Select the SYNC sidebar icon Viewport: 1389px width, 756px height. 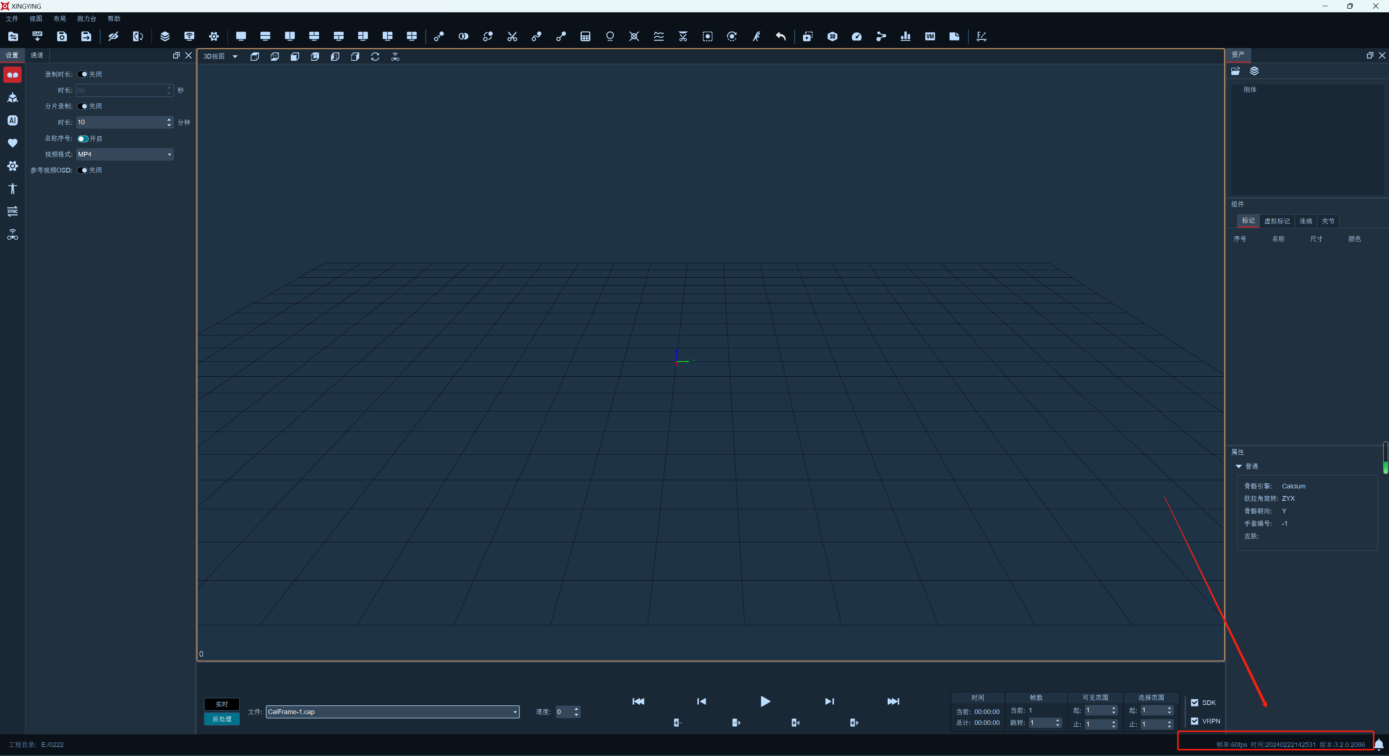(12, 211)
